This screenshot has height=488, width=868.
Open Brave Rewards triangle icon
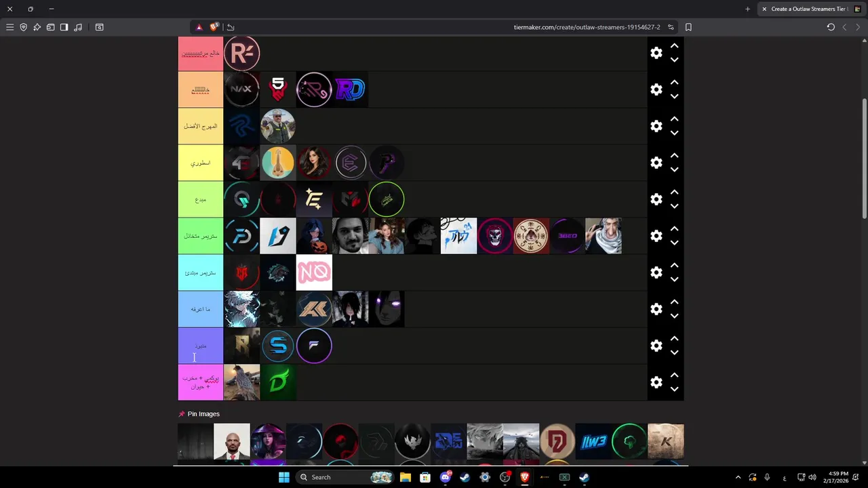pos(199,27)
